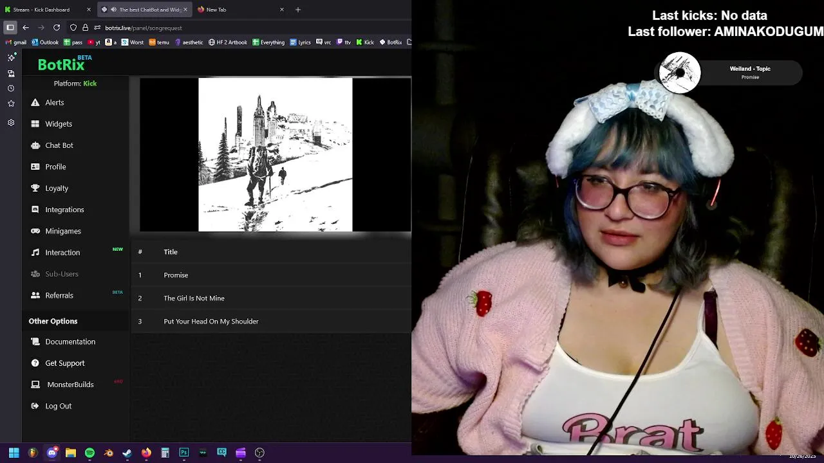Click the site security padlock icon
The image size is (824, 463).
click(x=85, y=28)
